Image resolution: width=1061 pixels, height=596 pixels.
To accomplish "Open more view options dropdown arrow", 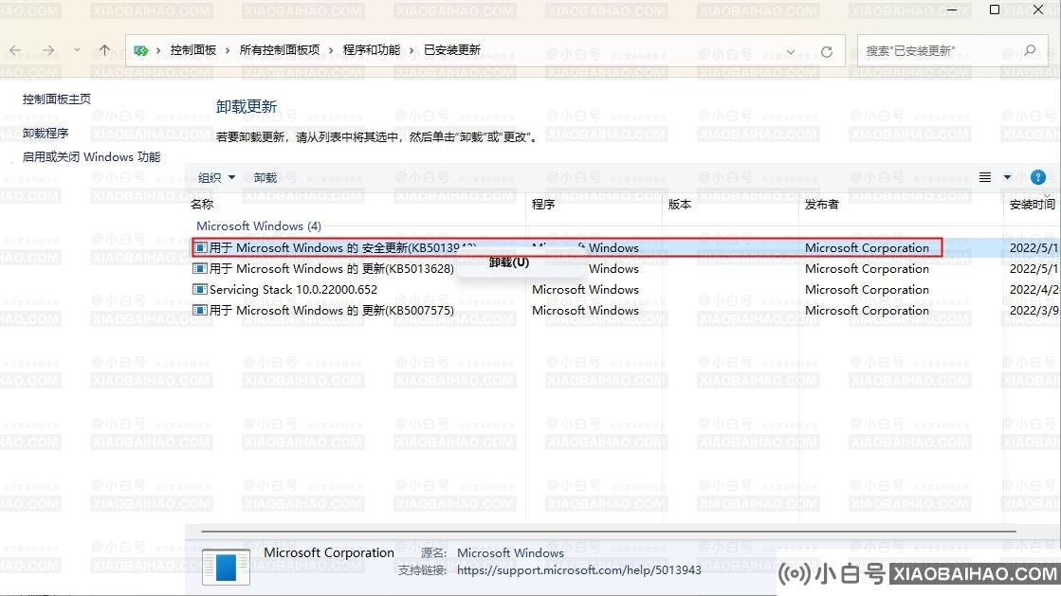I will click(x=1007, y=177).
